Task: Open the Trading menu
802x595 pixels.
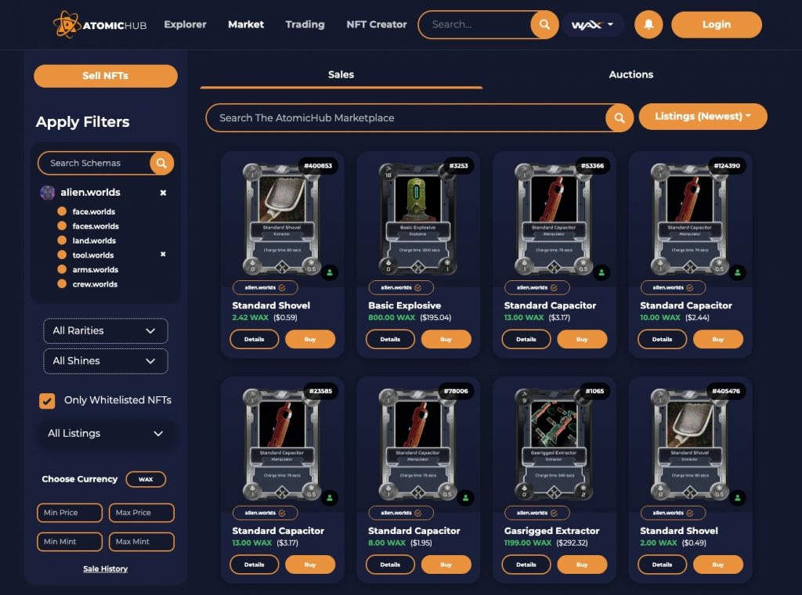Action: 305,24
